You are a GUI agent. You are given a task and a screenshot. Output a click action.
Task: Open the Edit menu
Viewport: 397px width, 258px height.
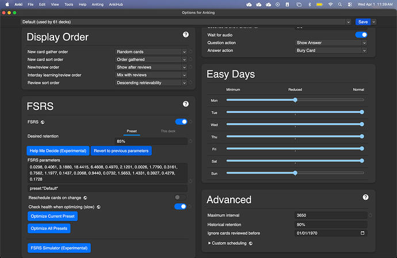[42, 4]
